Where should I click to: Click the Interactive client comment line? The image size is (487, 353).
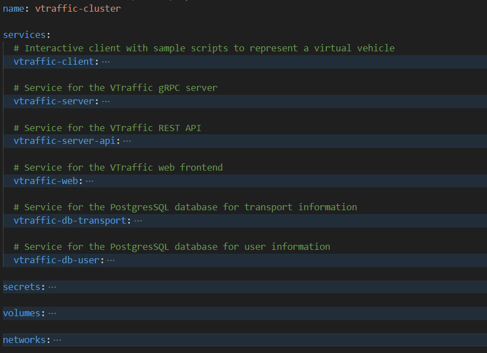pyautogui.click(x=204, y=48)
